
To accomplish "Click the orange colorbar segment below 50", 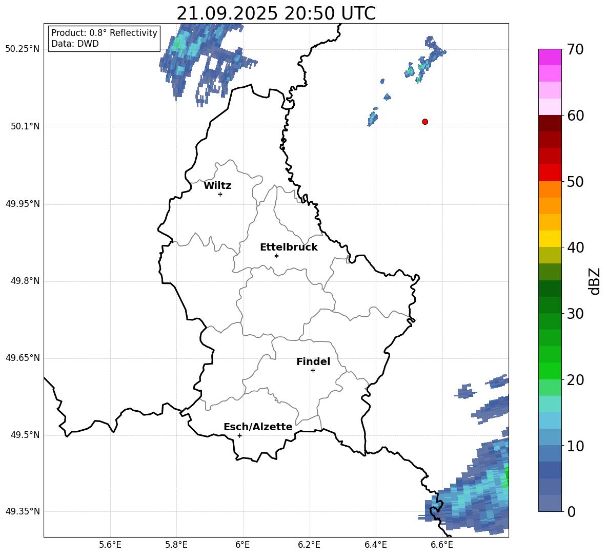I will 550,189.
